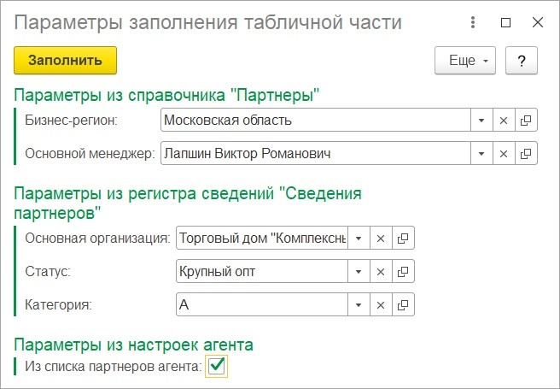Expand the Статус dropdown list
Viewport: 560px width, 389px height.
tap(359, 272)
